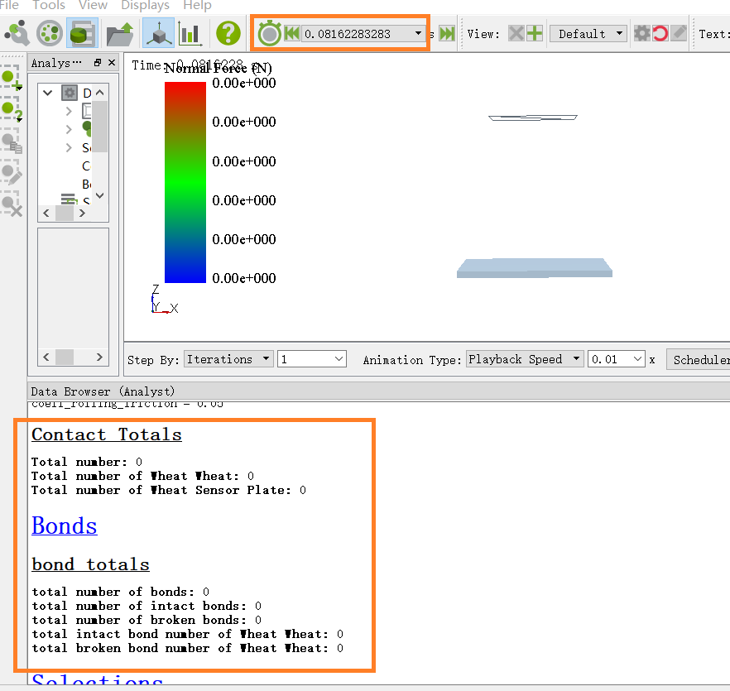Viewport: 730px width, 691px height.
Task: Open the Playback Speed animation type dropdown
Action: pos(525,359)
